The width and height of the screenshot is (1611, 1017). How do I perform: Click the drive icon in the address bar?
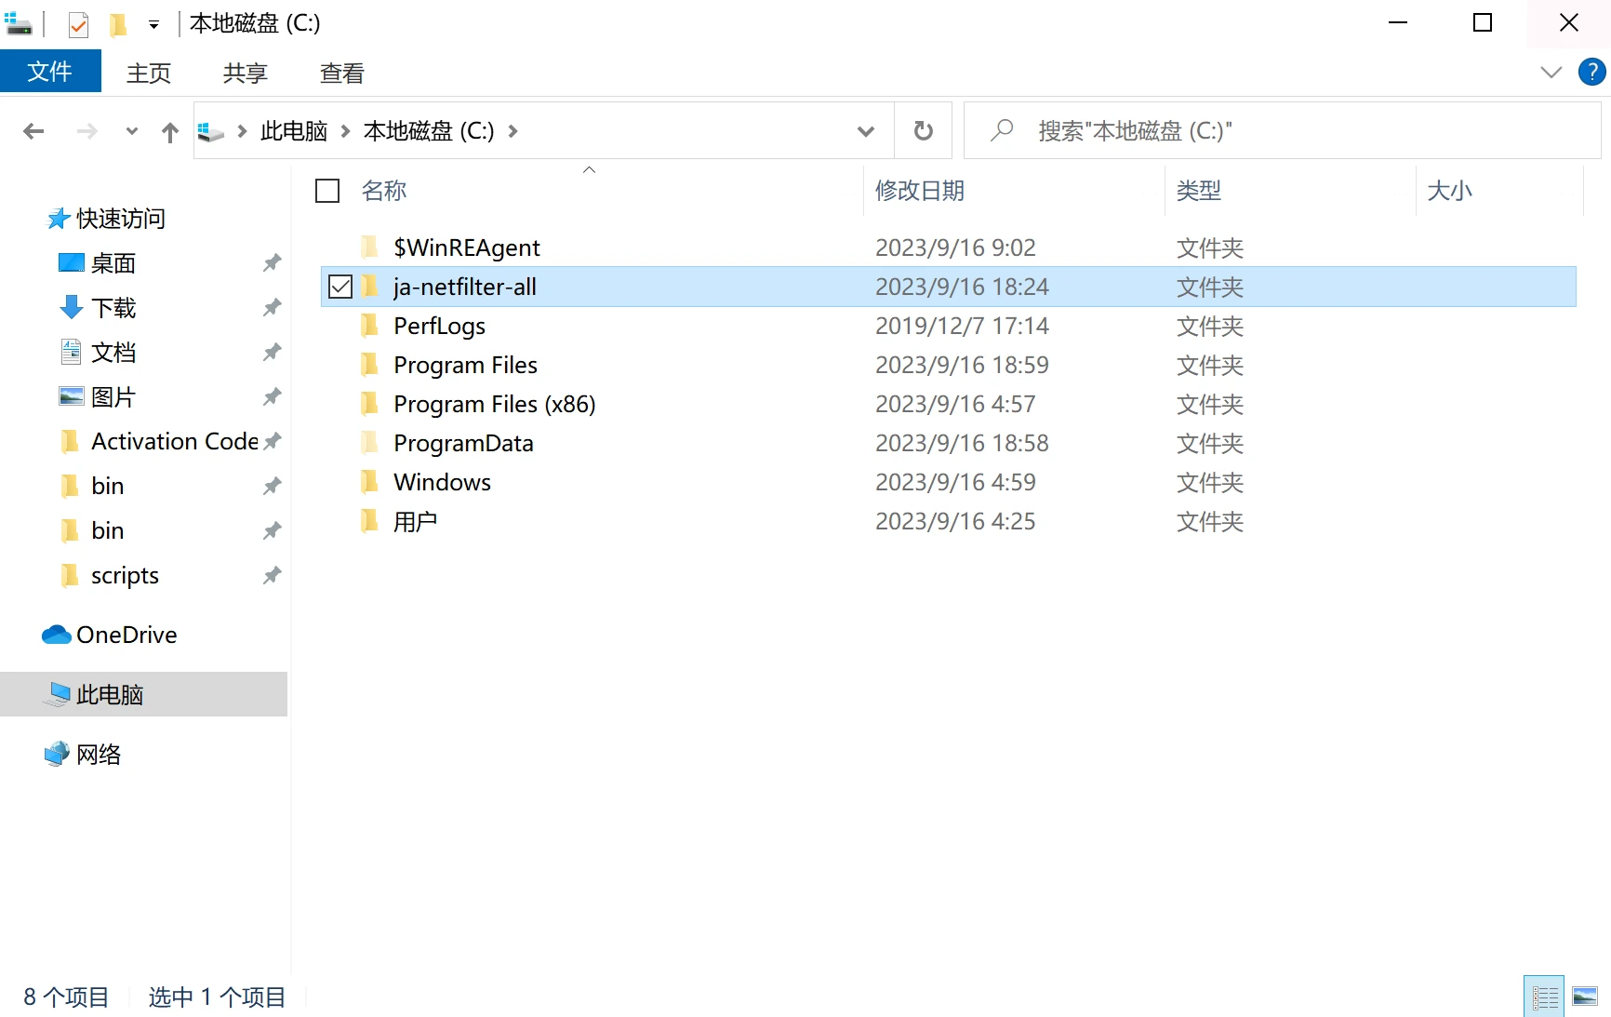pyautogui.click(x=211, y=131)
